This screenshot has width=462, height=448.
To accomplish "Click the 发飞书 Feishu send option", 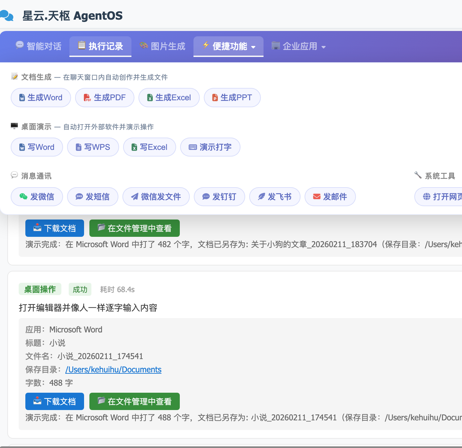I will pos(261,197).
